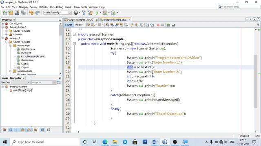
Task: Click the Debug Project icon
Action: (x=105, y=13)
